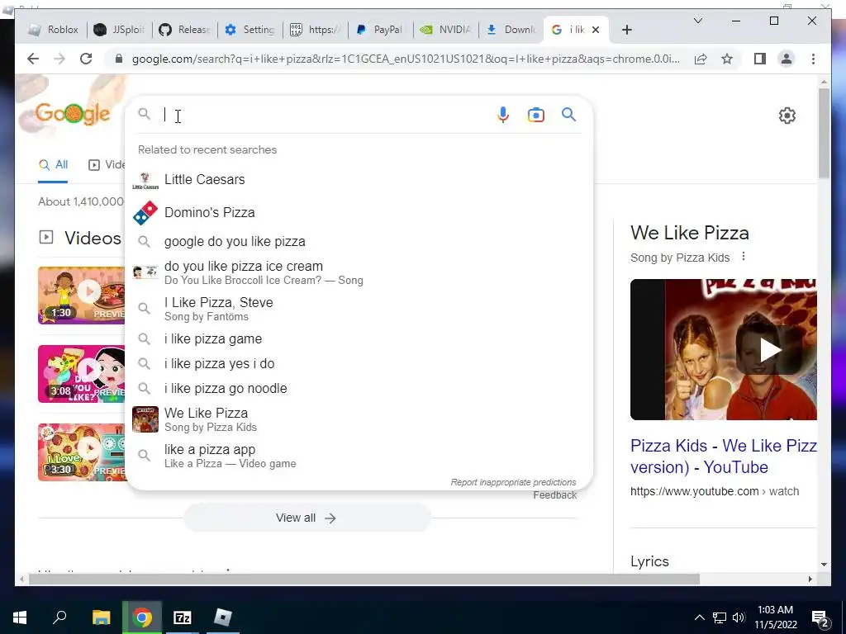This screenshot has height=634, width=846.
Task: Switch to the Roblox tab
Action: coord(54,30)
